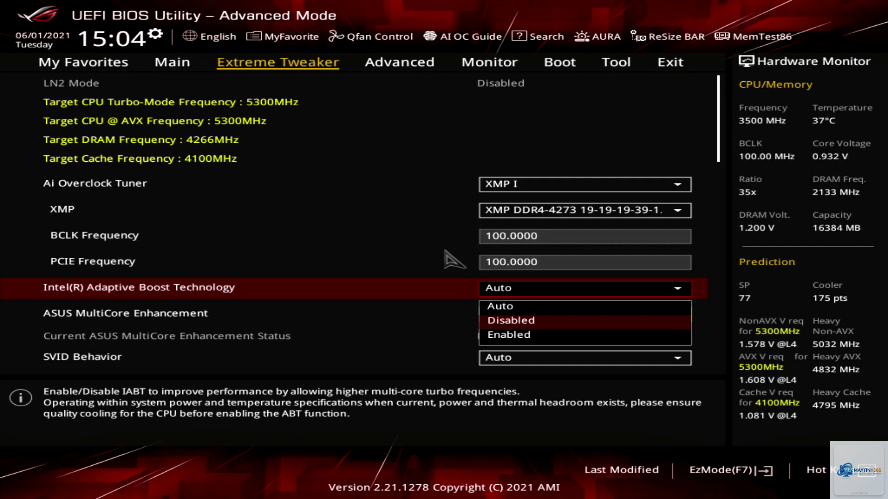Viewport: 888px width, 499px height.
Task: Switch to Advanced tab
Action: pyautogui.click(x=400, y=62)
